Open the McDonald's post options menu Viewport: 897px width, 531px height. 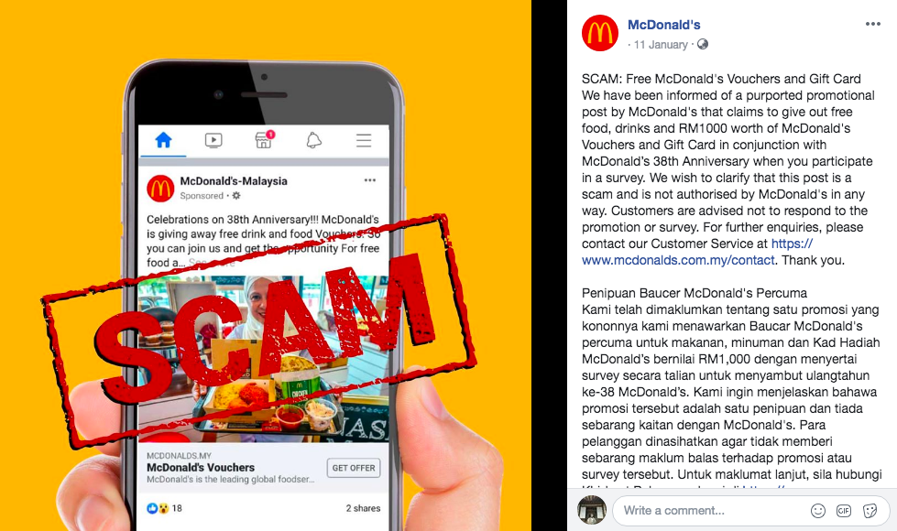coord(872,24)
